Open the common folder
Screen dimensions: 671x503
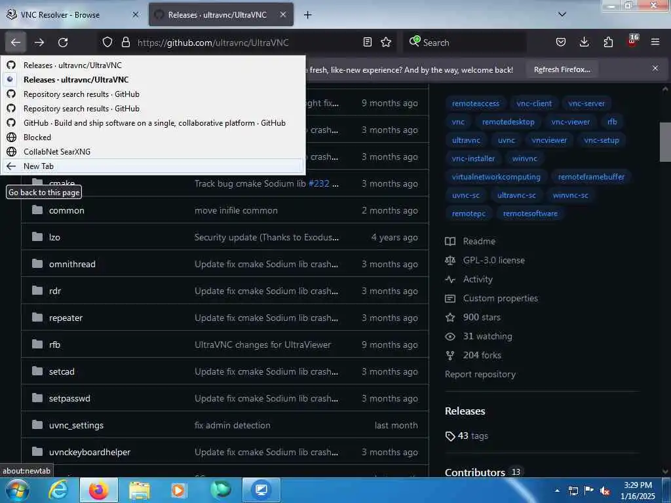[x=67, y=210]
